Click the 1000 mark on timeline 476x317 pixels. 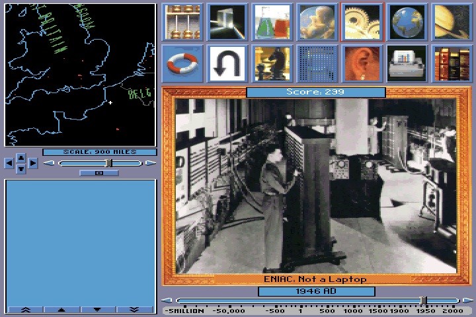352,311
